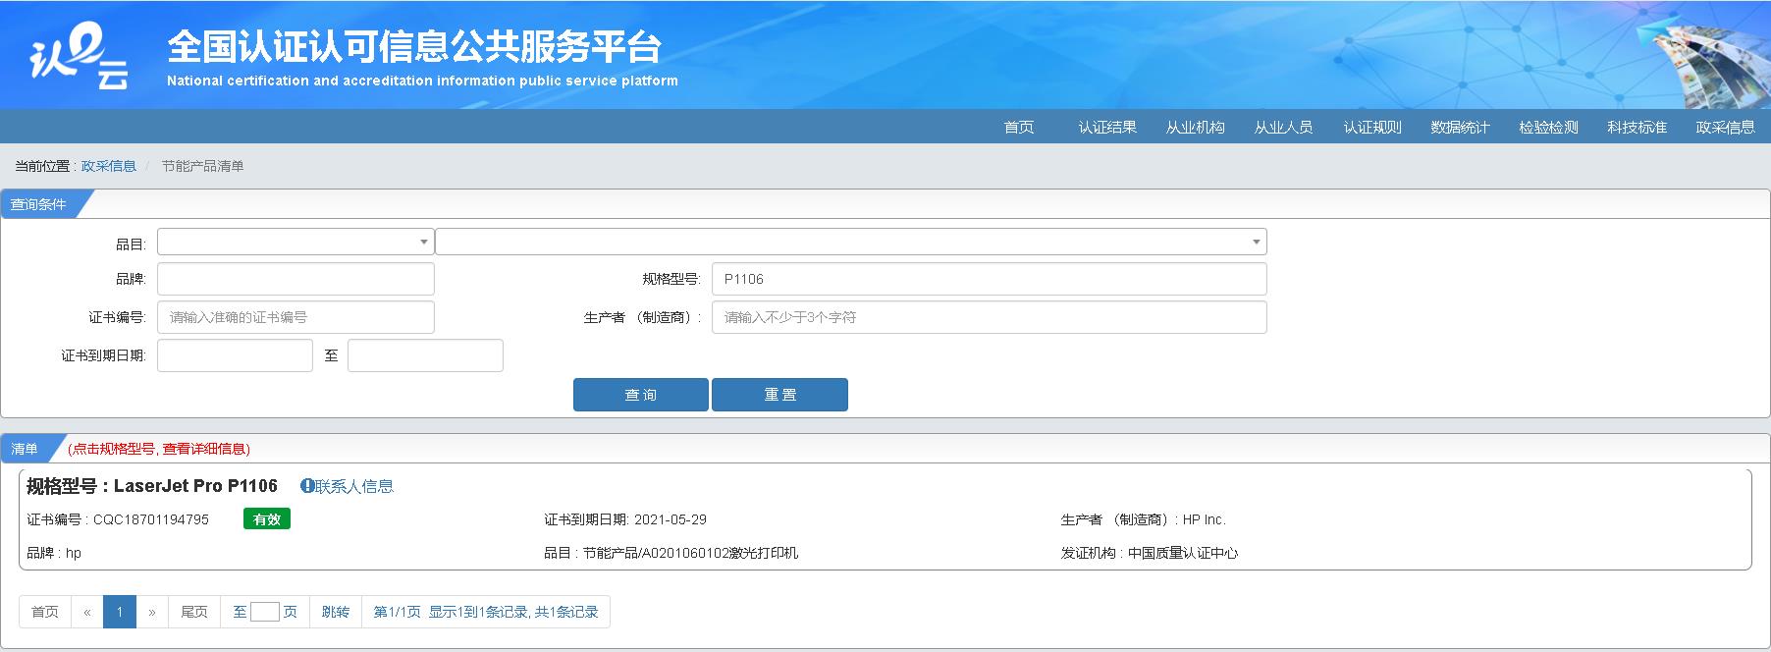Viewport: 1771px width, 652px height.
Task: Click the green 有效 status badge
Action: coord(267,519)
